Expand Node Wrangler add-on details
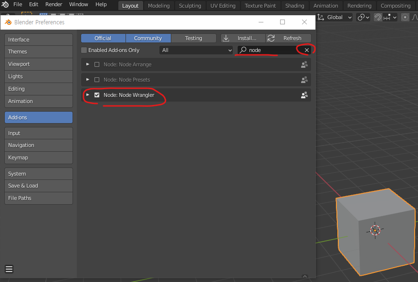This screenshot has width=418, height=282. coord(87,94)
